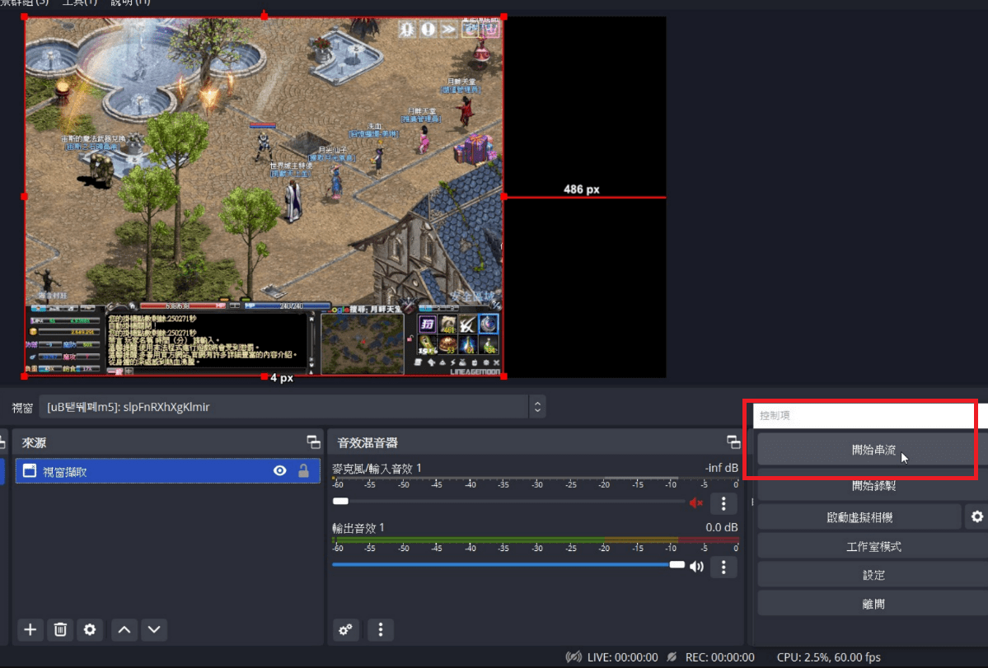This screenshot has width=988, height=668.
Task: Add a new source with the plus icon
Action: (30, 630)
